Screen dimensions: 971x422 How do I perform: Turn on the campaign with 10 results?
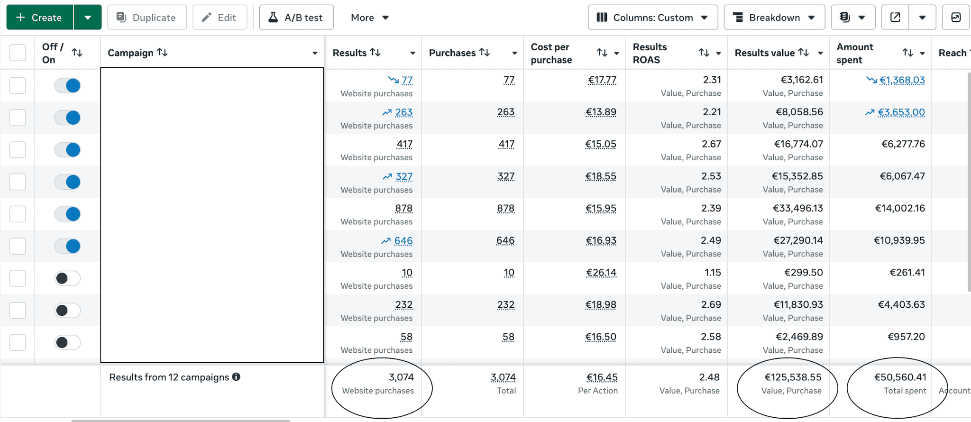click(x=67, y=278)
